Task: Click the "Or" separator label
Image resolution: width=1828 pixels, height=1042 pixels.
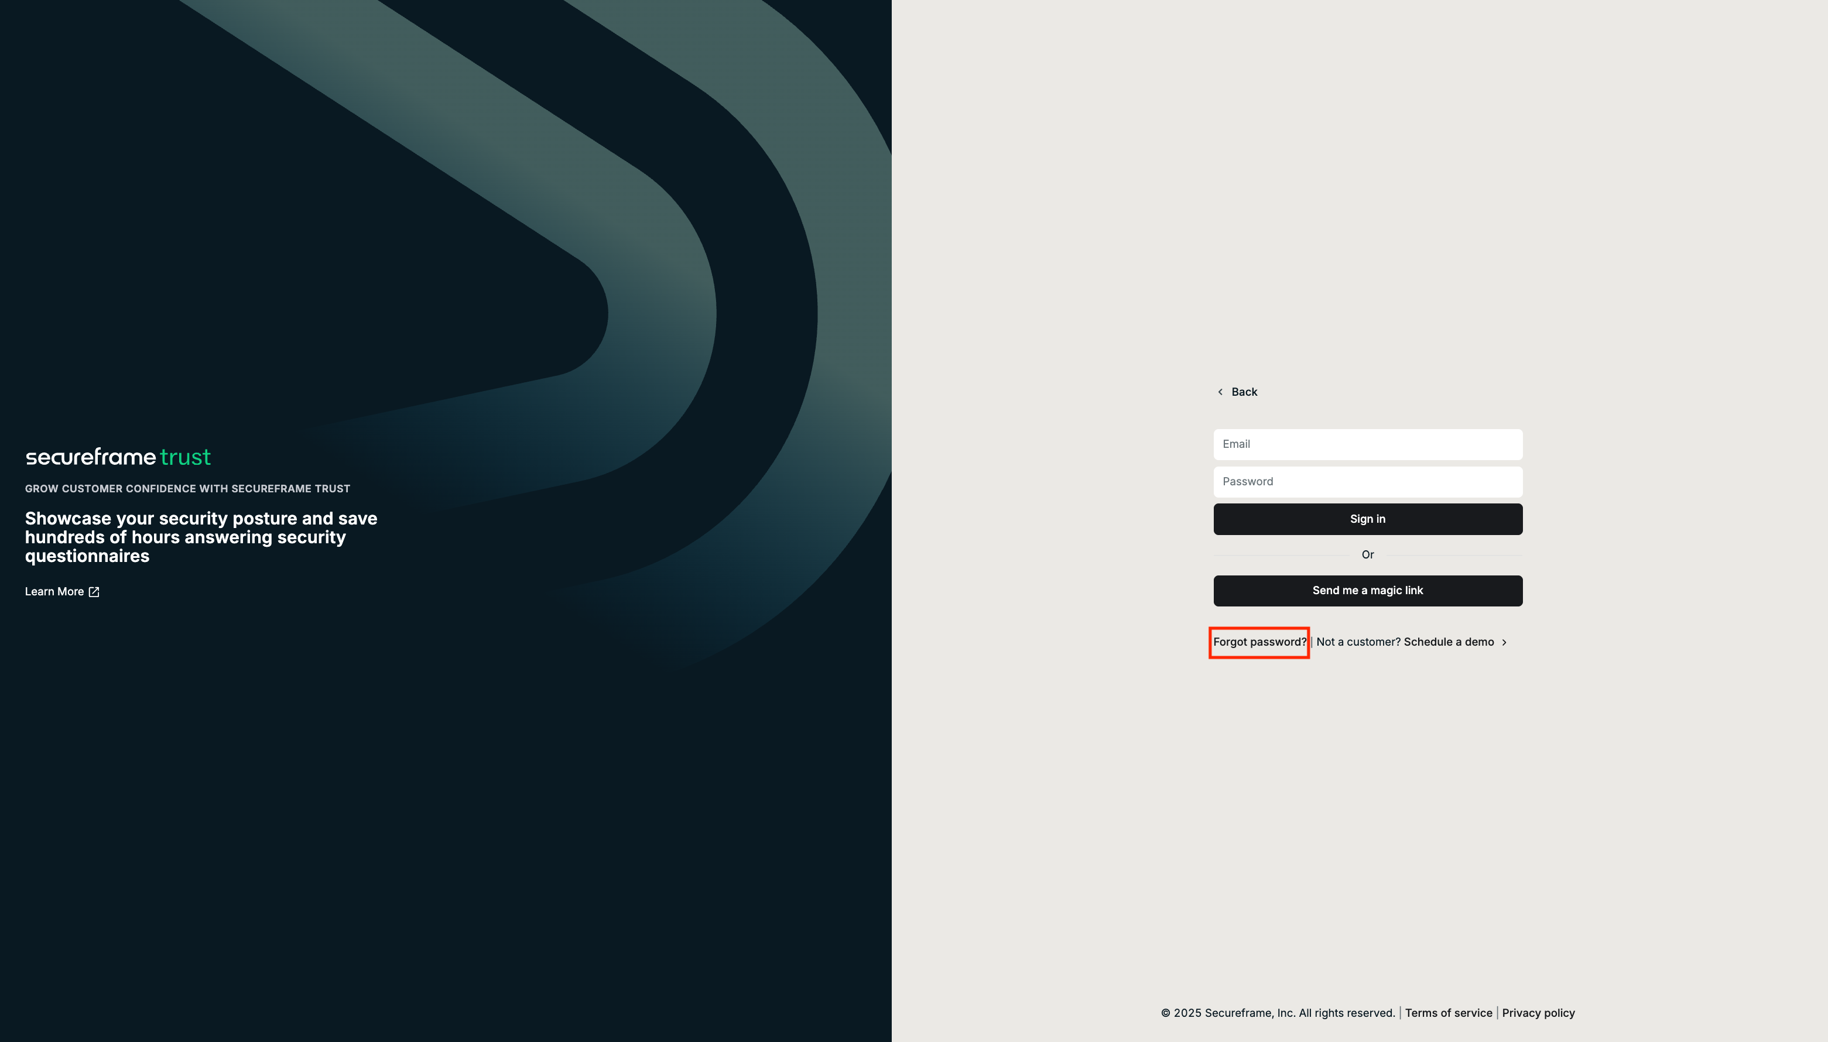Action: [x=1368, y=554]
